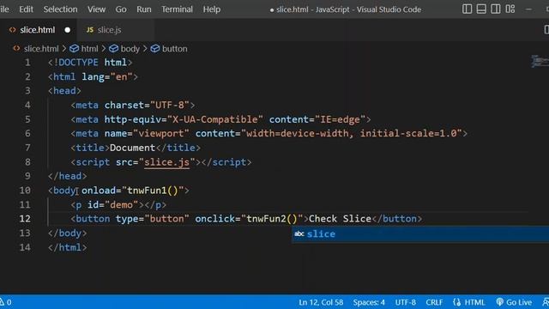Screen dimensions: 549x309
Task: Click closing </html> tag on line 14
Action: pos(67,247)
